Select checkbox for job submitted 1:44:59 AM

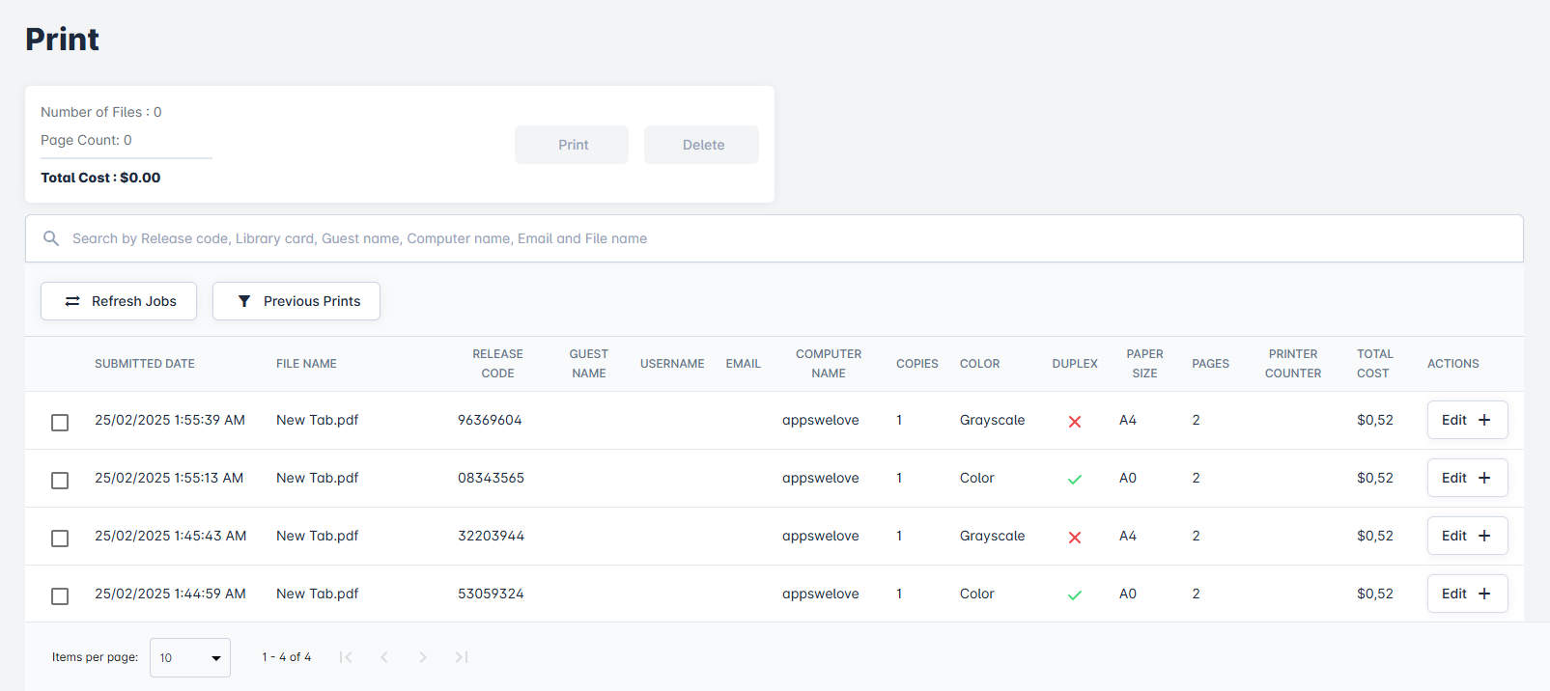[60, 596]
